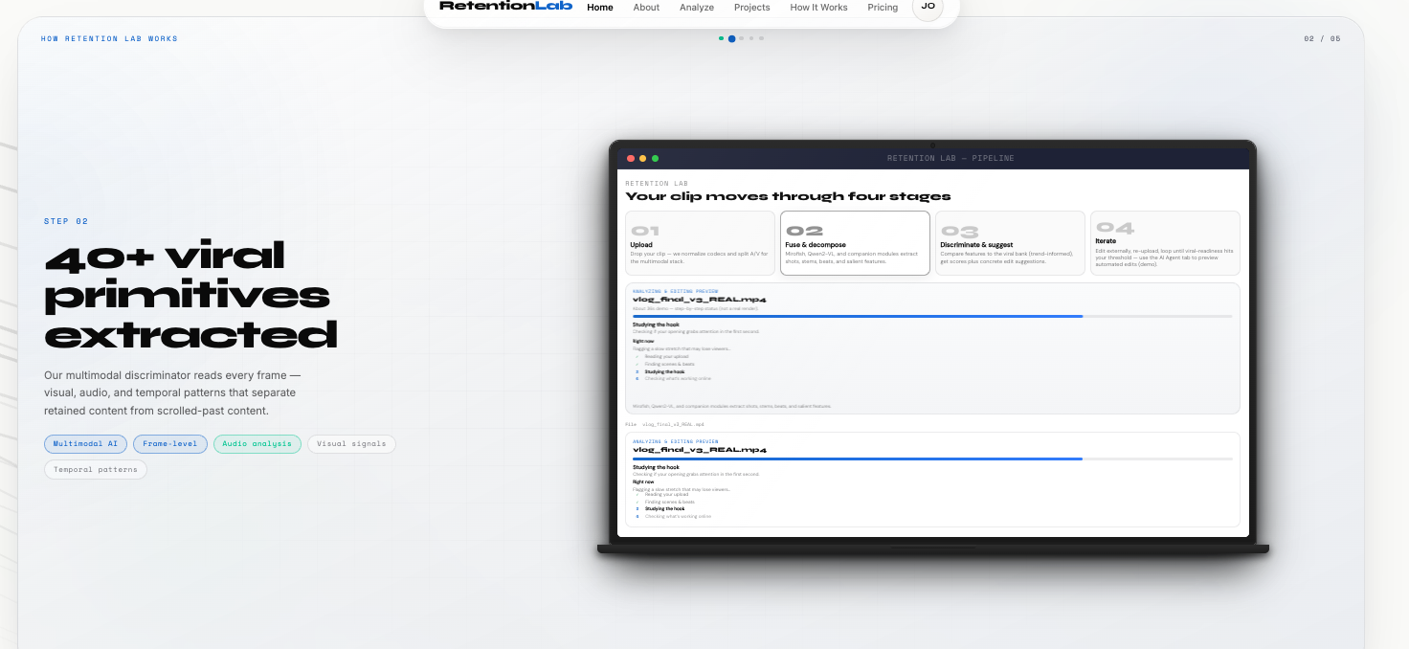Click the Frame-level tag
The width and height of the screenshot is (1409, 649).
tap(170, 444)
